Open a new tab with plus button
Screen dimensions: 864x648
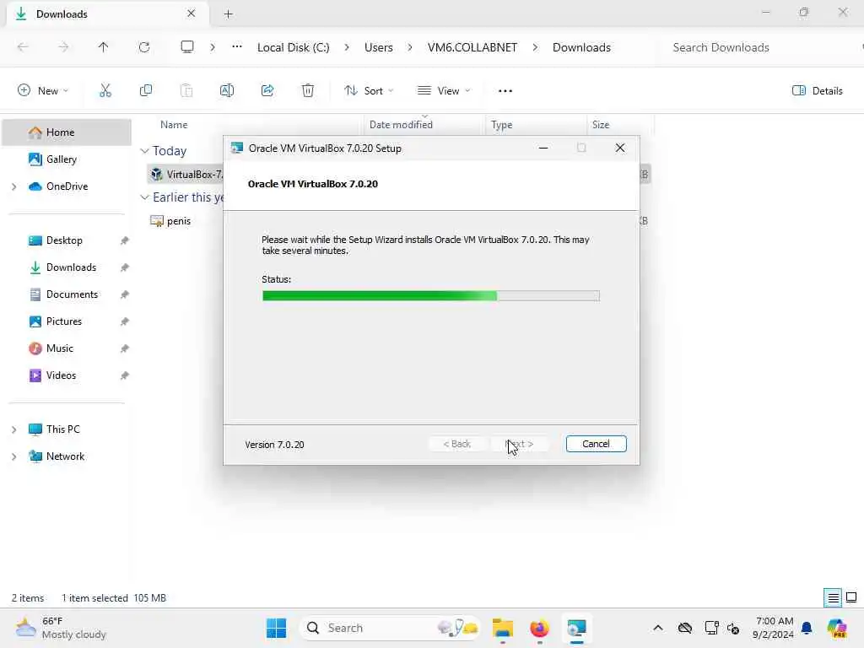tap(228, 14)
